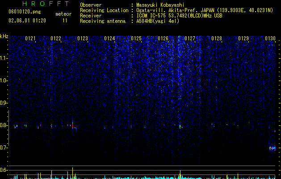The height and width of the screenshot is (179, 281).
Task: Click the 'Receiving Location' label
Action: [x=104, y=10]
